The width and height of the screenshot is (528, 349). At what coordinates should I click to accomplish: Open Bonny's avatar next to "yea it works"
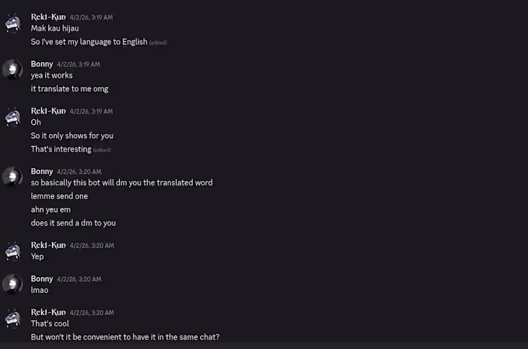(13, 70)
